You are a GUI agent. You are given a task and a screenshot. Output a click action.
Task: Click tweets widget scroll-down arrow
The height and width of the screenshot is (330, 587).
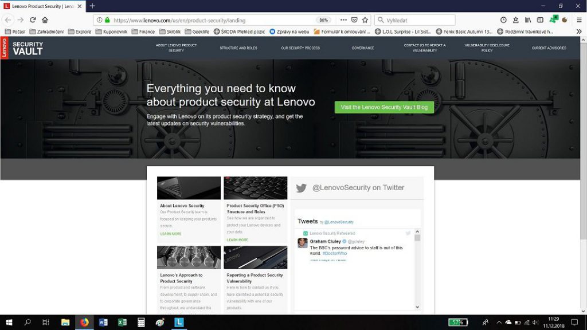(417, 307)
